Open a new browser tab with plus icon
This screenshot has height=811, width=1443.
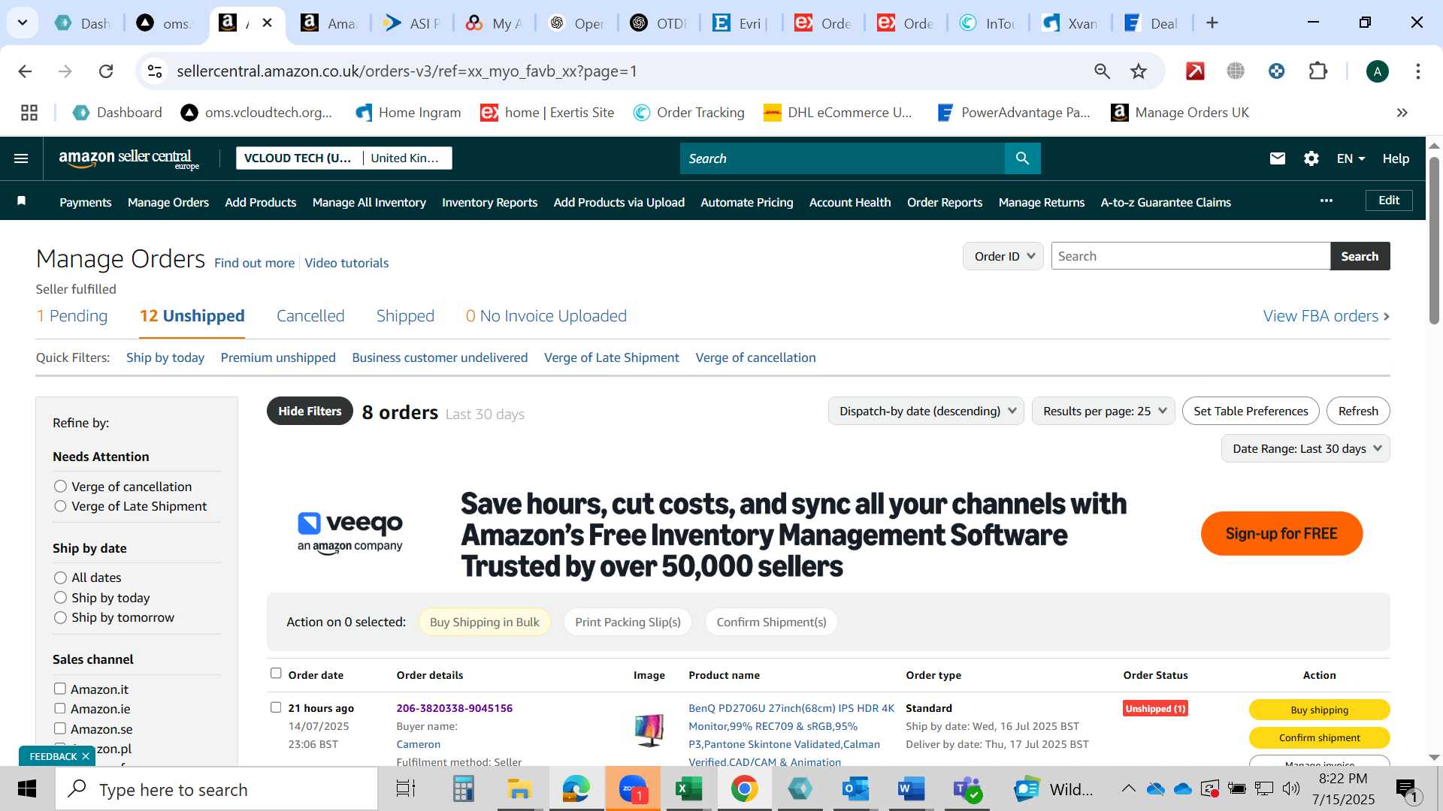(x=1212, y=23)
